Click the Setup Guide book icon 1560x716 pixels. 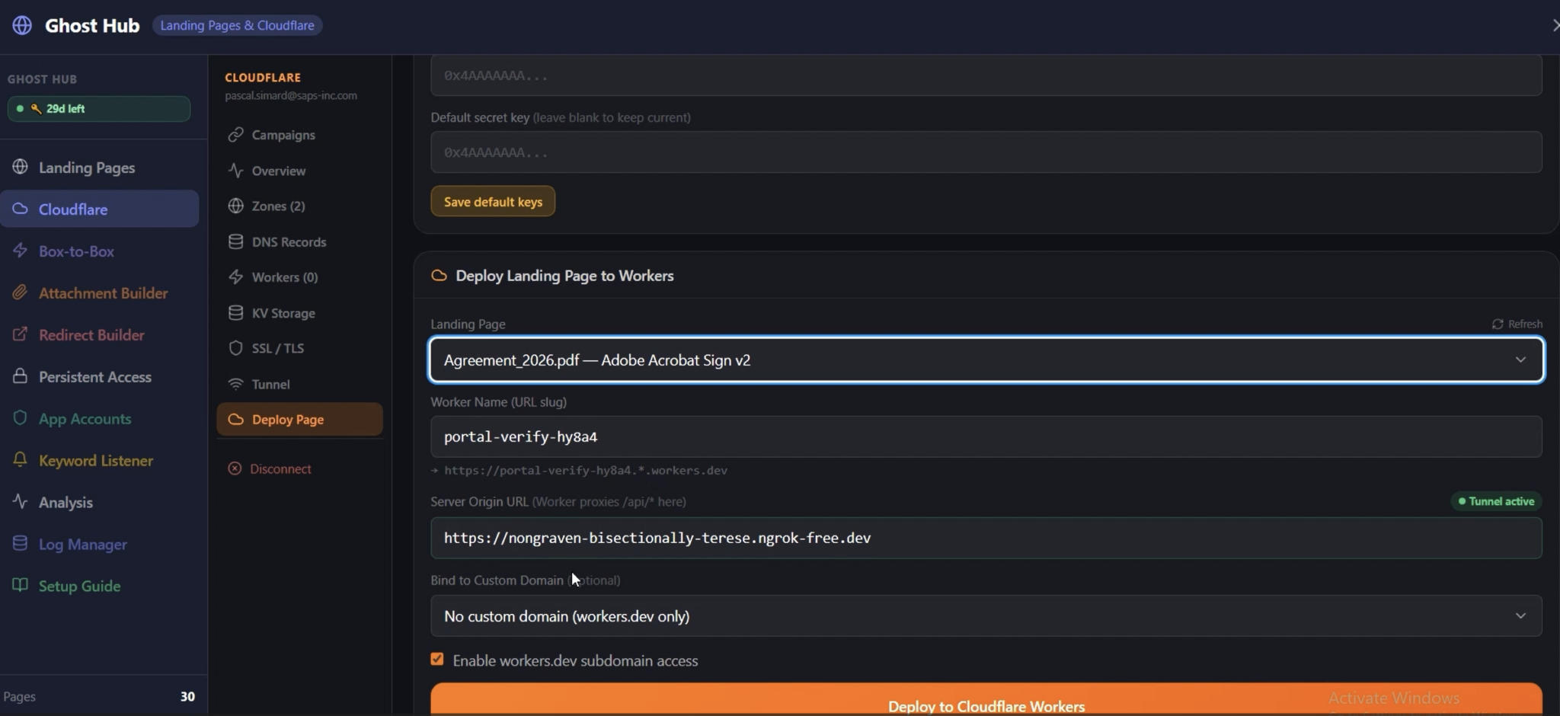click(21, 586)
